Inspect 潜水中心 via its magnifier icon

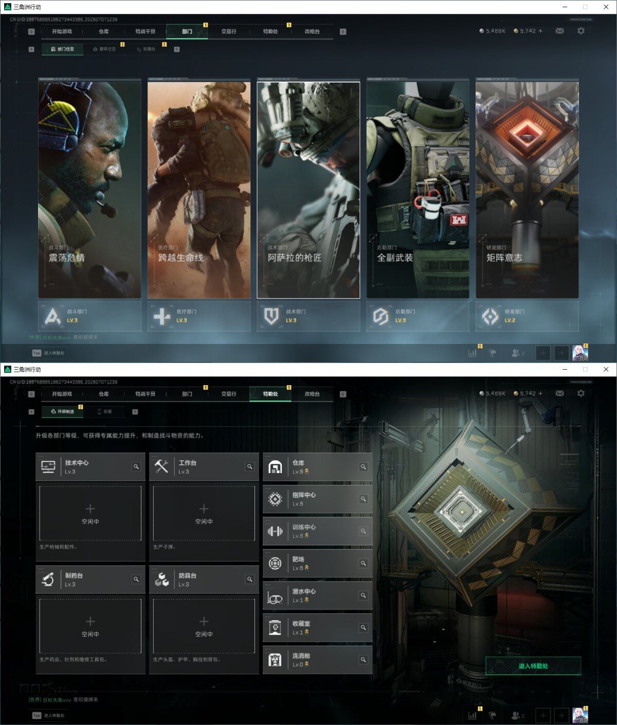(x=364, y=595)
